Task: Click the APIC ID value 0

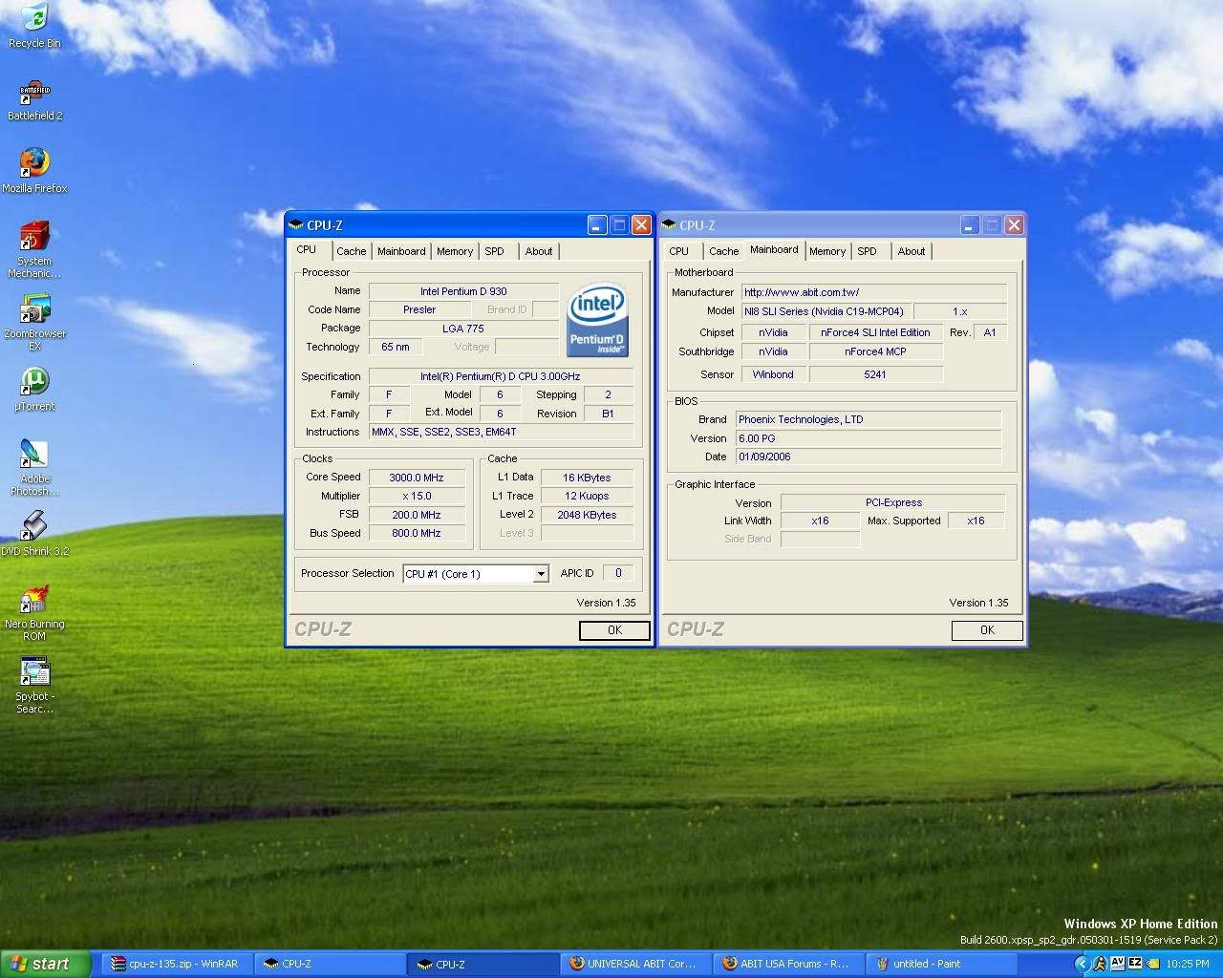Action: coord(618,573)
